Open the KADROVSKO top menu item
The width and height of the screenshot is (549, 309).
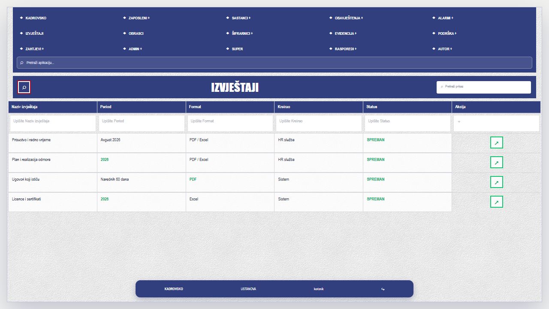36,18
